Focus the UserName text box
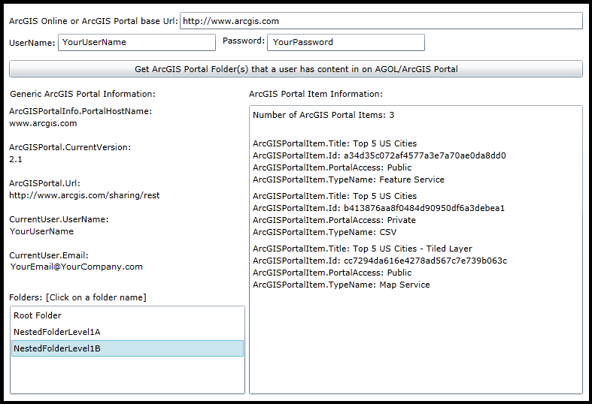 point(137,42)
